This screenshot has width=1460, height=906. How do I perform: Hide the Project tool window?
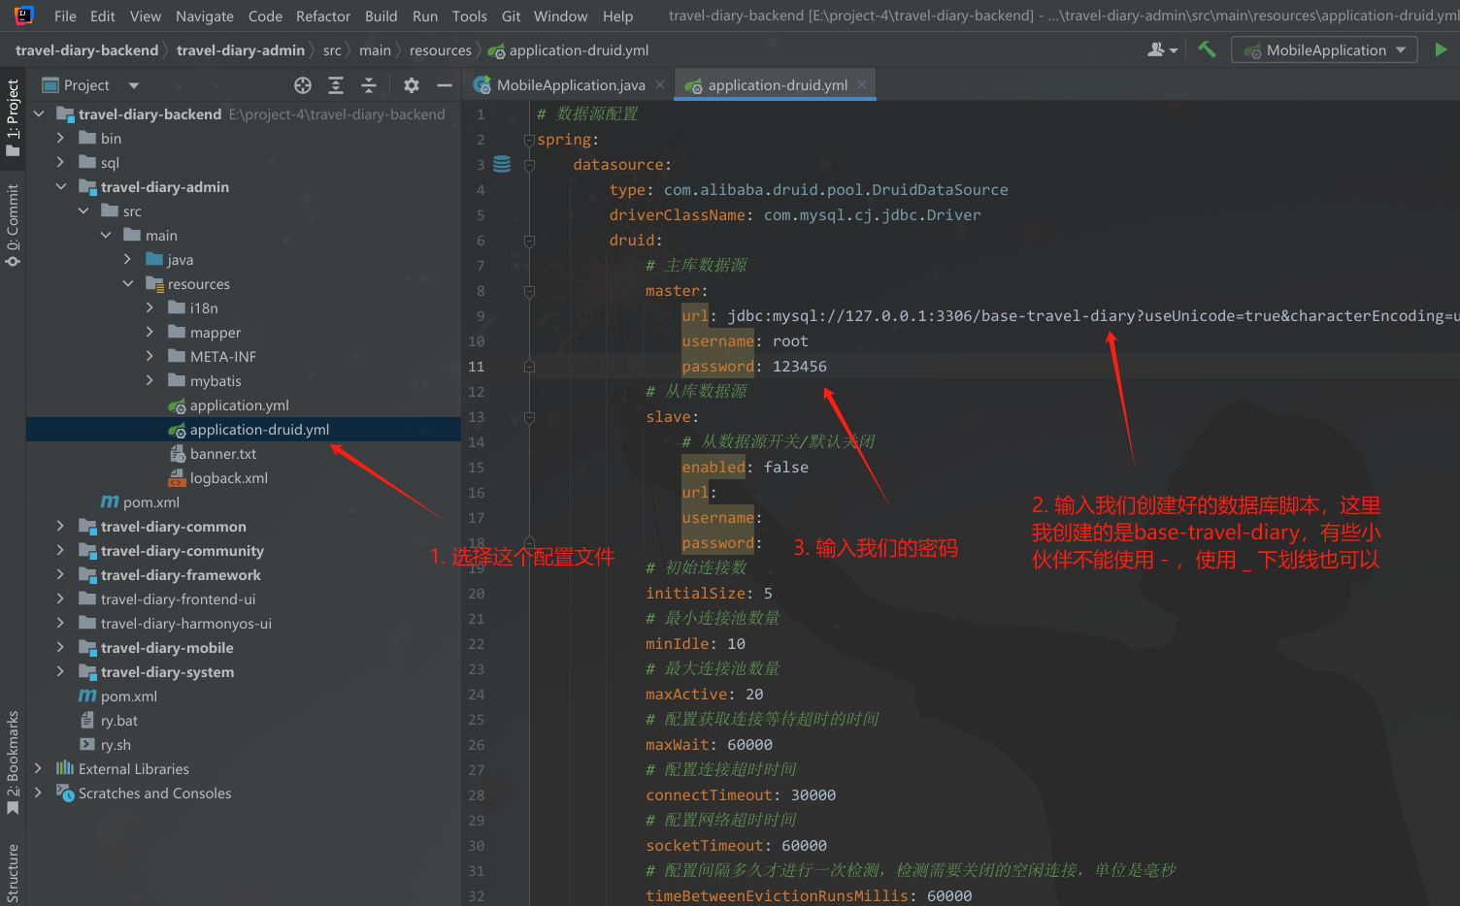click(x=445, y=85)
